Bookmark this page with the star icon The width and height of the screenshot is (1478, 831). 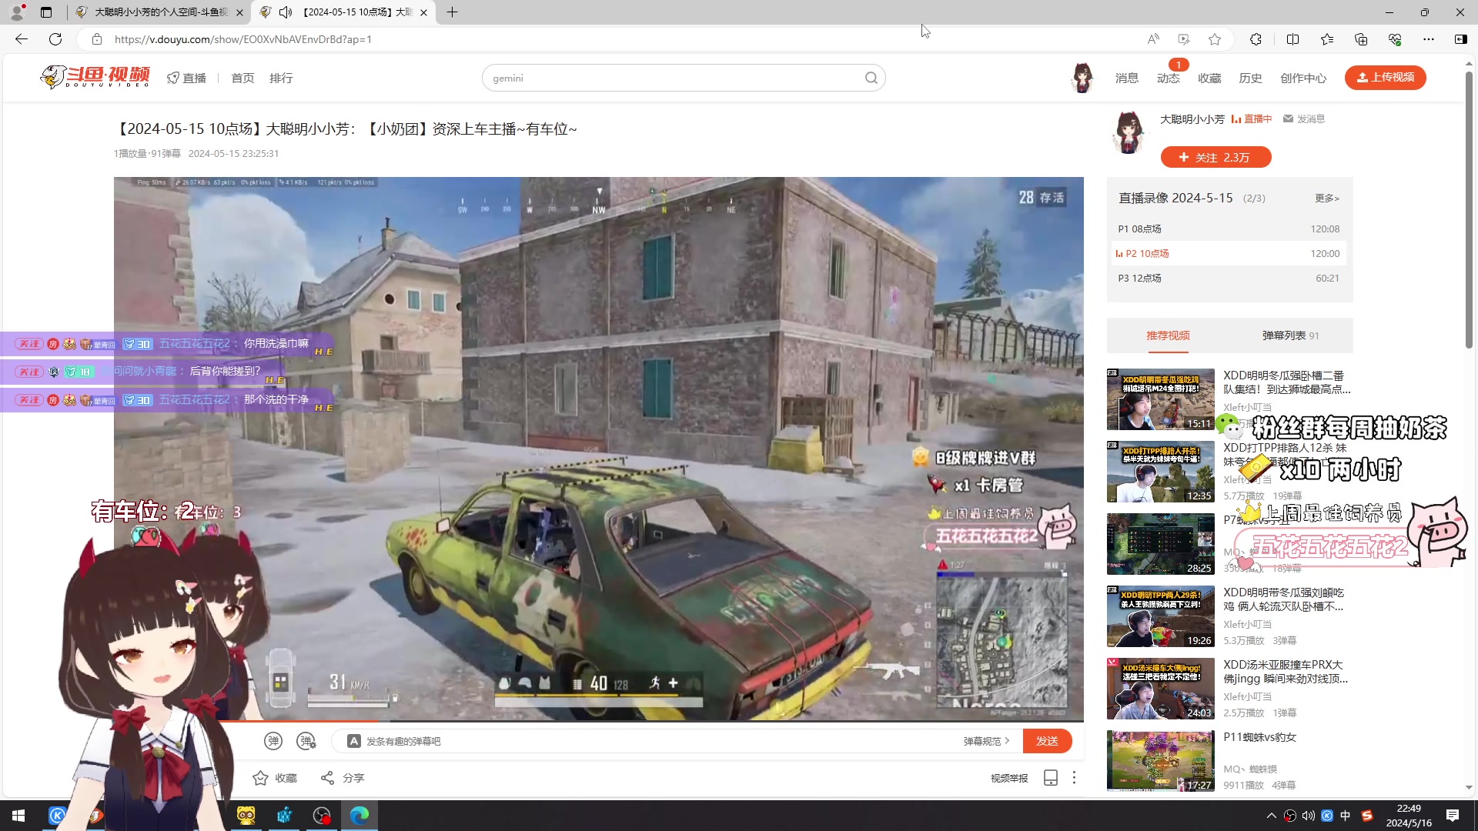click(x=1215, y=39)
